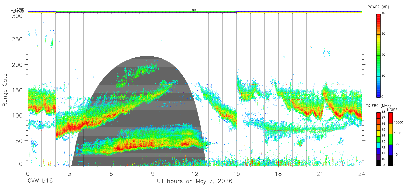
Task: Pick the black noise swatch between 1 and 10
Action: 391,160
